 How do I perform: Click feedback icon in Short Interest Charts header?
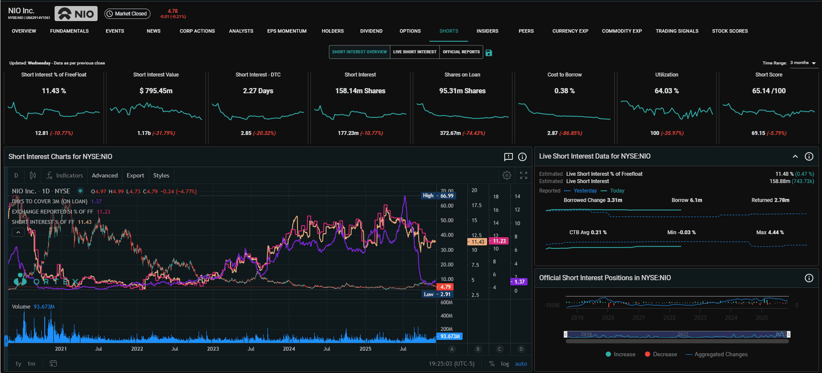tap(508, 157)
